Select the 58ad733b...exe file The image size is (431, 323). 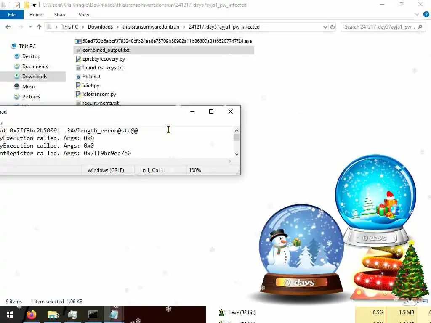[163, 41]
